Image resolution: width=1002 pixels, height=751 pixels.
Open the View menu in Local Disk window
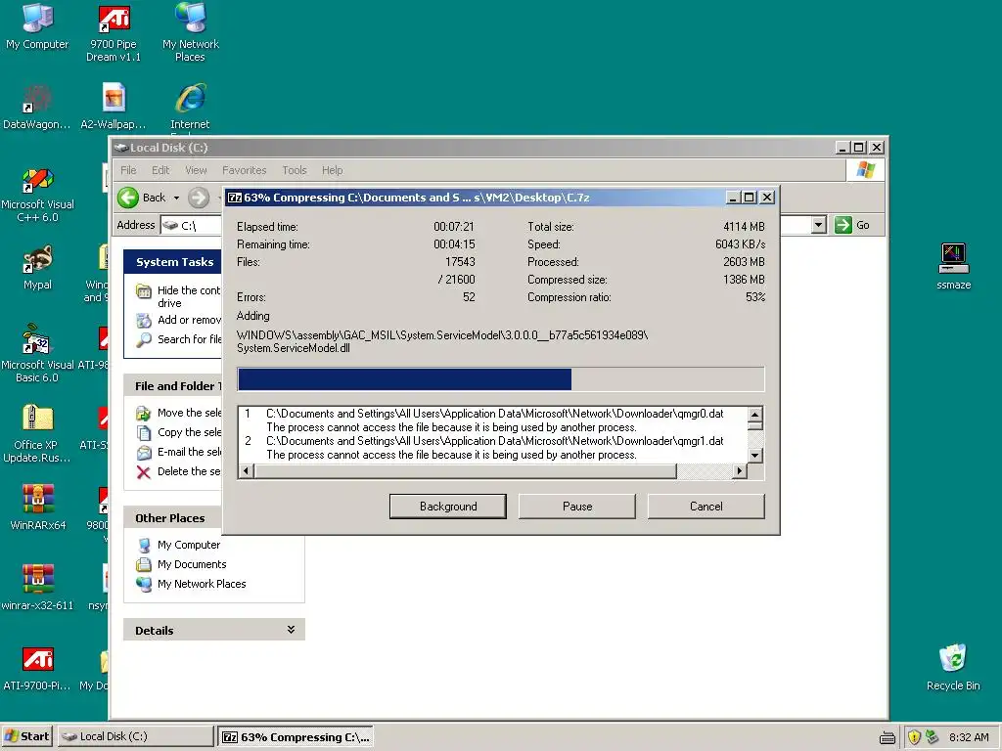(196, 170)
